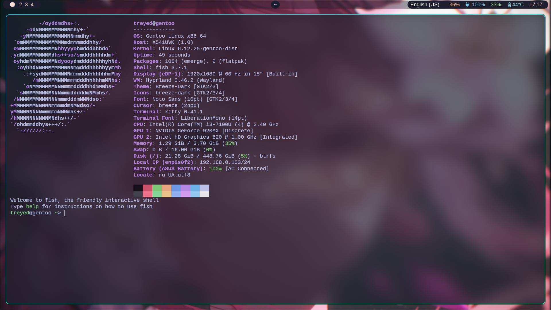Image resolution: width=551 pixels, height=310 pixels.
Task: Click the battery plug icon
Action: pos(467,5)
